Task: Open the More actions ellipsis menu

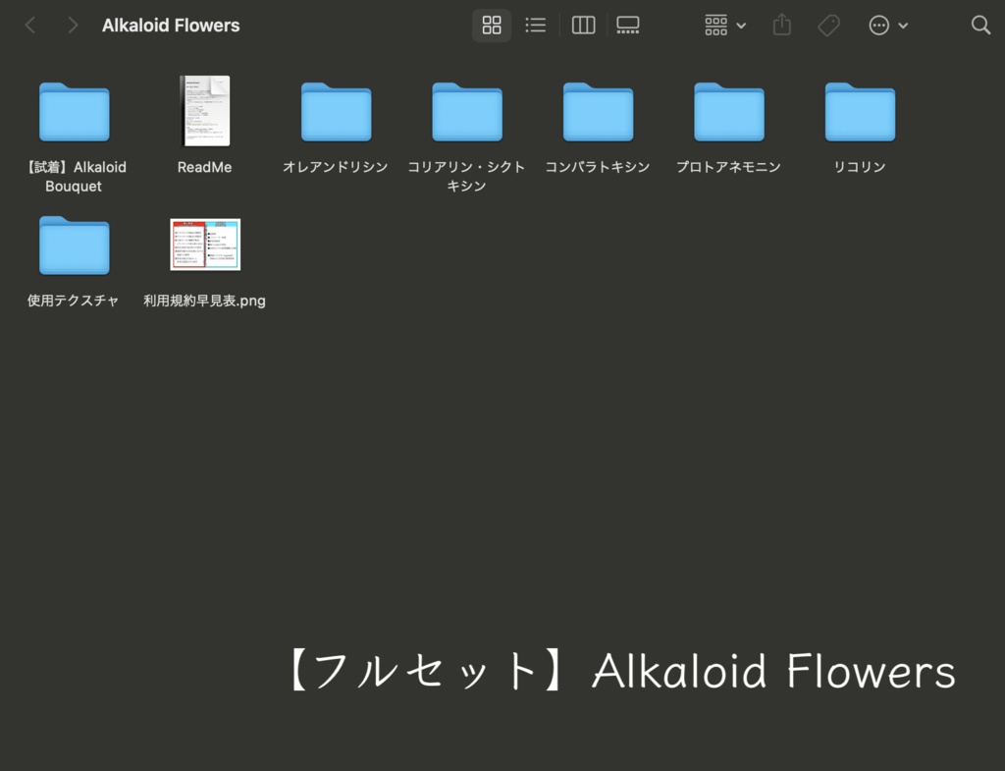Action: tap(877, 26)
